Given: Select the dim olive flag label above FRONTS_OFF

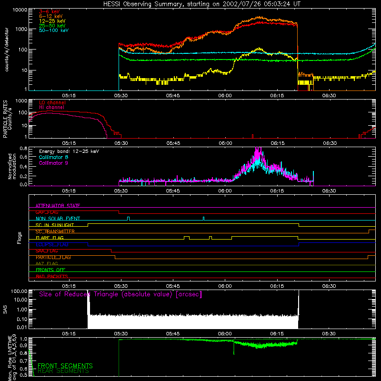Looking at the screenshot, I should click(47, 263).
